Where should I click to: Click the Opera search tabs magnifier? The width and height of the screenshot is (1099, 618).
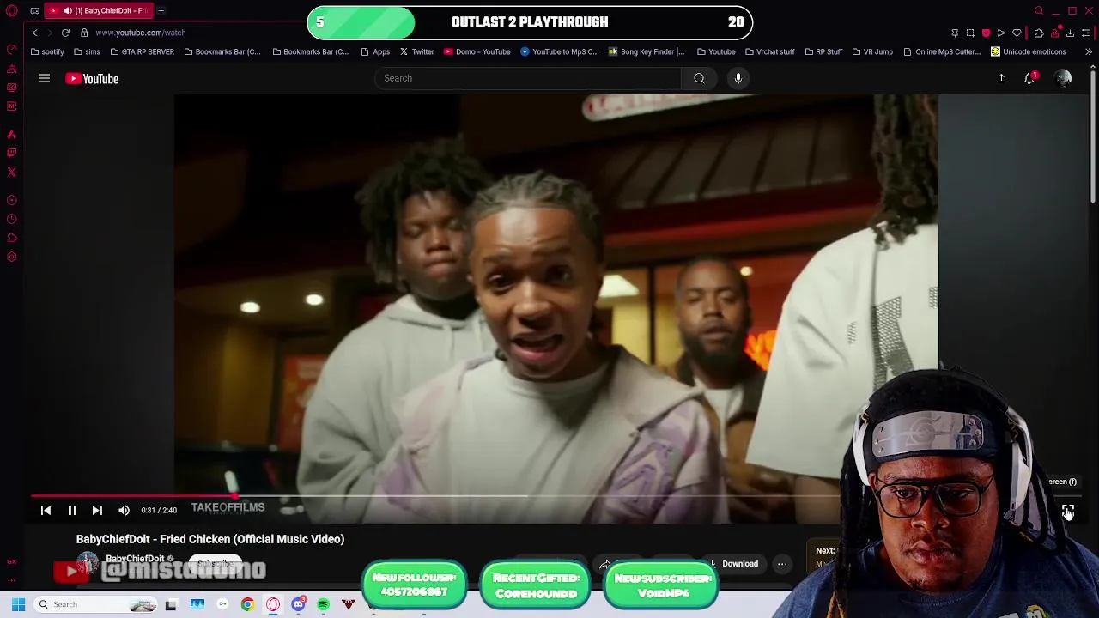pyautogui.click(x=1039, y=10)
